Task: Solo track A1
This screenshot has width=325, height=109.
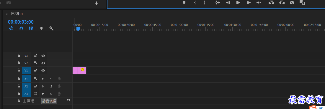Action: (51, 79)
